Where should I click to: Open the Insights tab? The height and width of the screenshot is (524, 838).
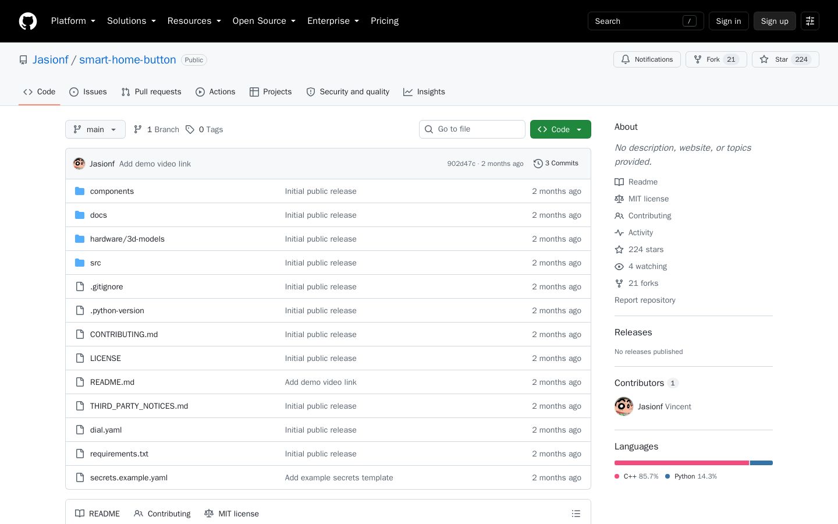pos(424,92)
